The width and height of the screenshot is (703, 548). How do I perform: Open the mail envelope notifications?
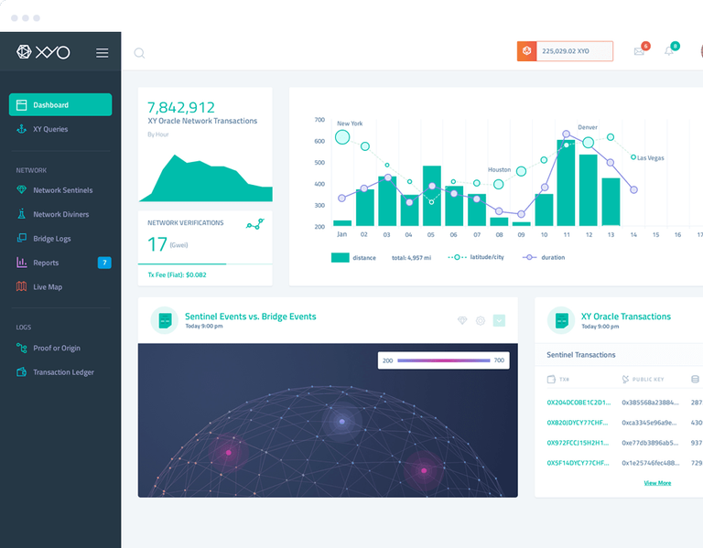pyautogui.click(x=639, y=51)
